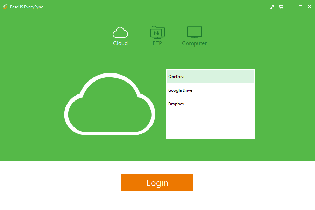Switch to the FTP tab
Viewport: 315px width, 210px height.
157,36
